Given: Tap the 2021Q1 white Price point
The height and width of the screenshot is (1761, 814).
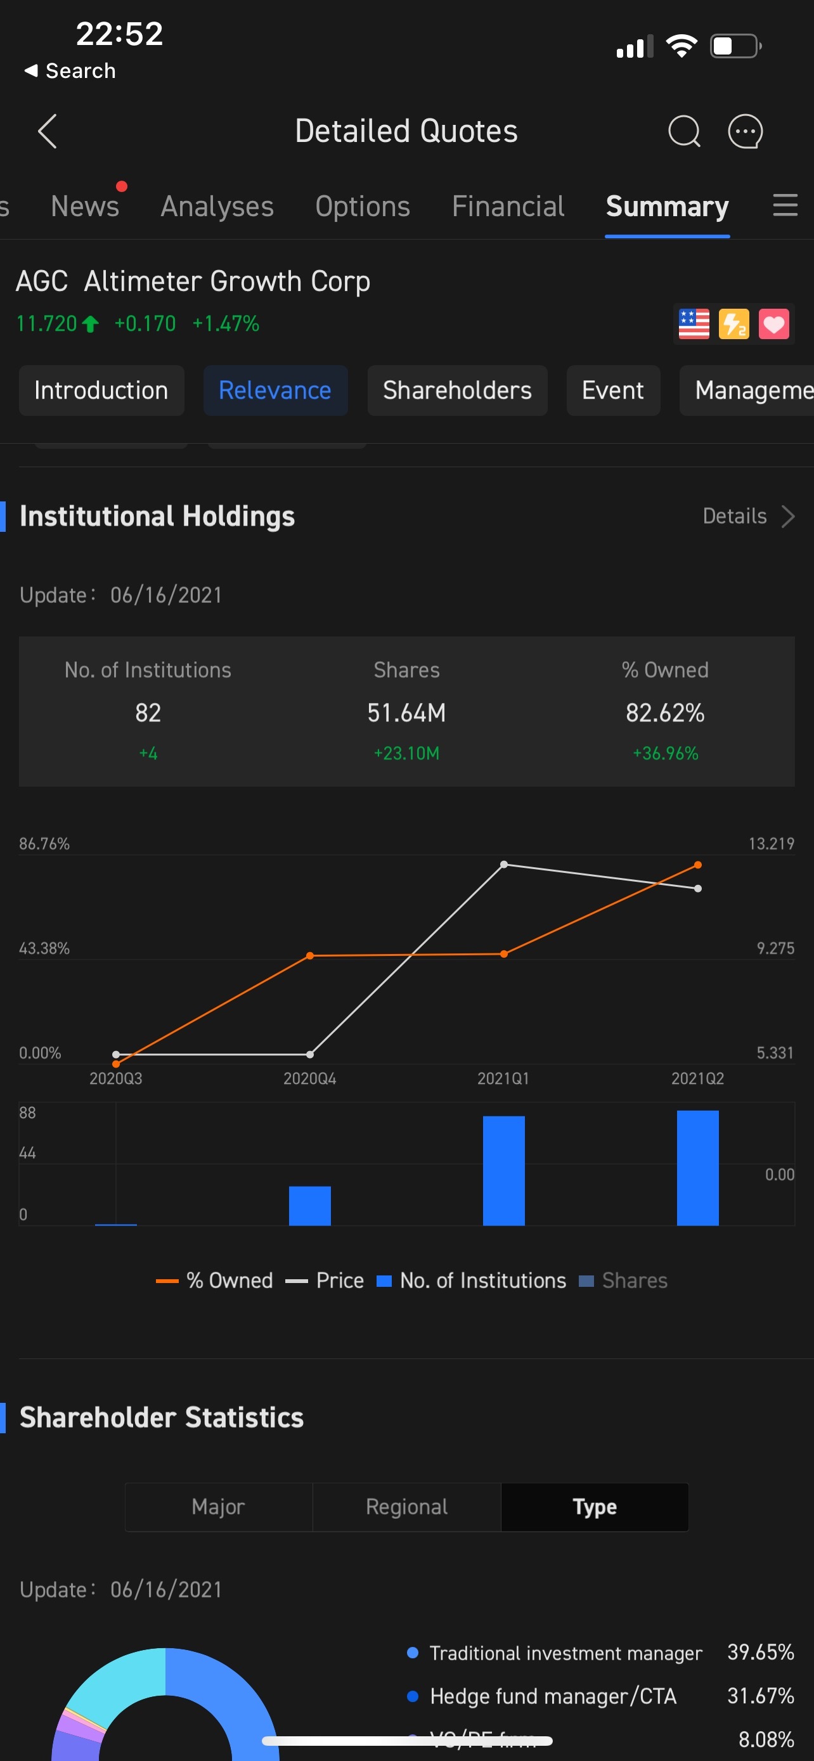Looking at the screenshot, I should (x=504, y=864).
